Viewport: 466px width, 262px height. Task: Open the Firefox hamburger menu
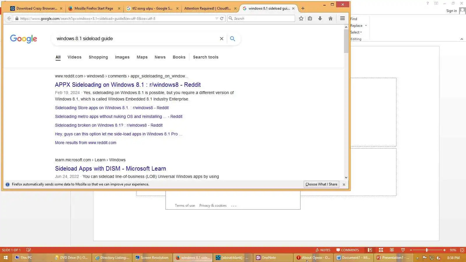(x=343, y=18)
